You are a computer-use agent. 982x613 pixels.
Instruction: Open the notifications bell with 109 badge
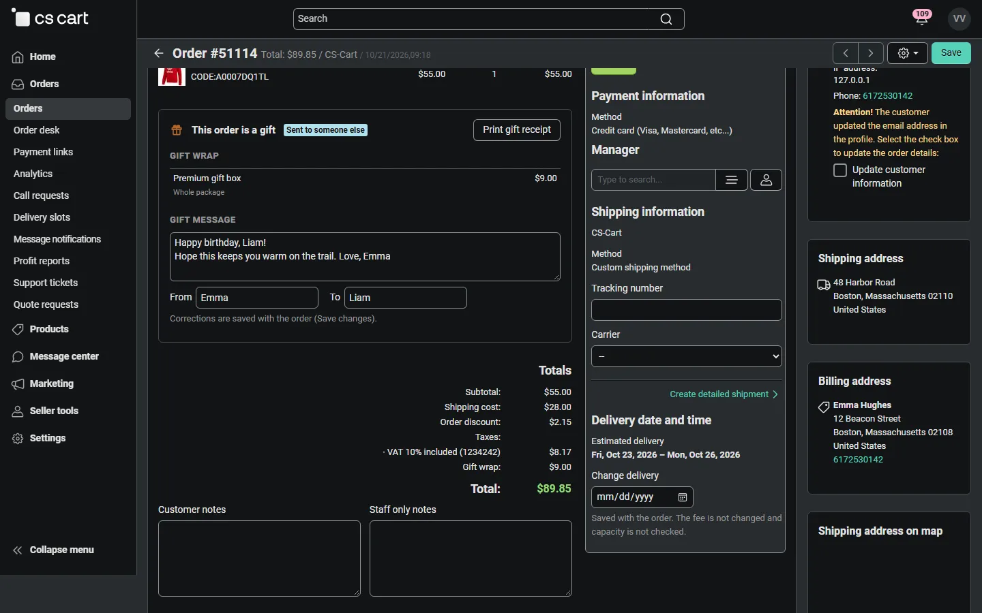click(x=922, y=18)
